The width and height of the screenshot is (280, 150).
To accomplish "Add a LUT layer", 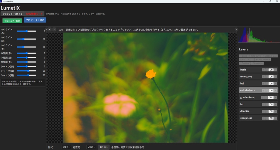I will pyautogui.click(x=251, y=60).
